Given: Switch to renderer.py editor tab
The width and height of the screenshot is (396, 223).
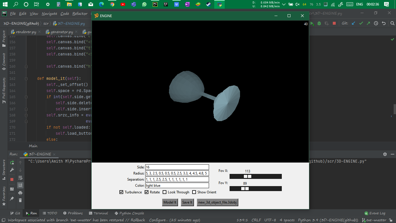Looking at the screenshot, I should tap(26, 32).
